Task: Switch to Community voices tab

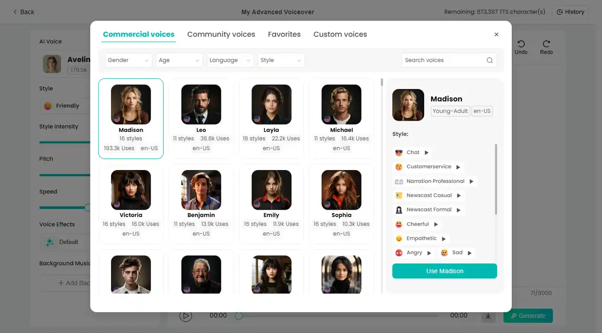Action: 221,34
